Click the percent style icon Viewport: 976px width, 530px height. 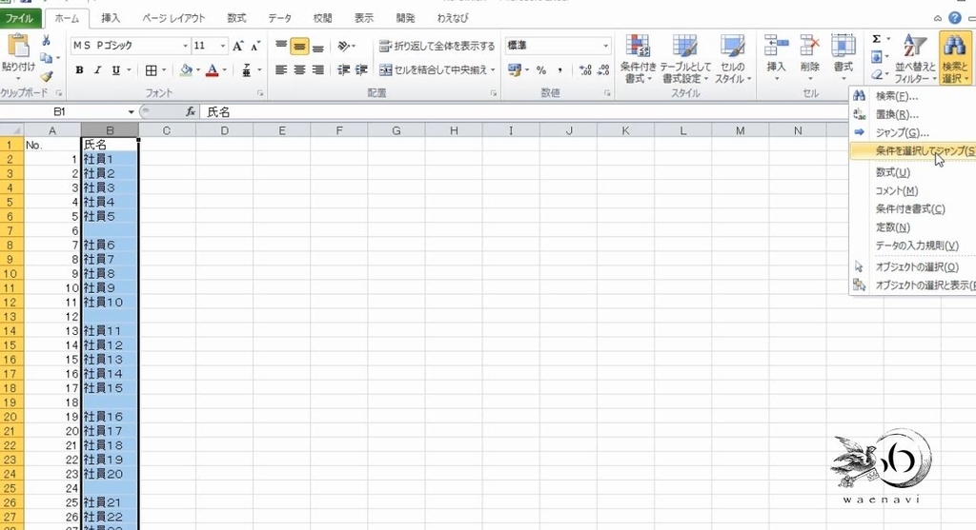[541, 70]
